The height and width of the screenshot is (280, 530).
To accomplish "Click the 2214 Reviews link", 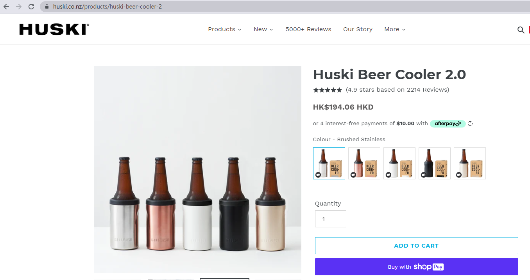I will [397, 90].
